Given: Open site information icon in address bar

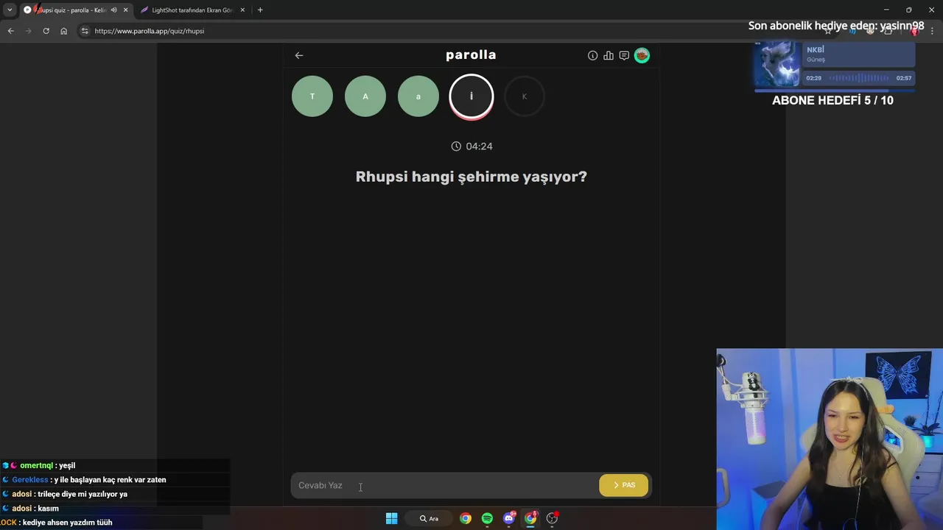Looking at the screenshot, I should [x=85, y=31].
